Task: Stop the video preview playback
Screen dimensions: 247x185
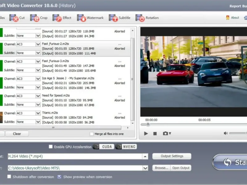Action: click(x=155, y=134)
